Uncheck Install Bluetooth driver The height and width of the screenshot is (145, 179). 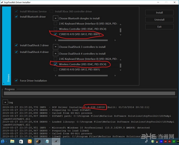[16, 17]
